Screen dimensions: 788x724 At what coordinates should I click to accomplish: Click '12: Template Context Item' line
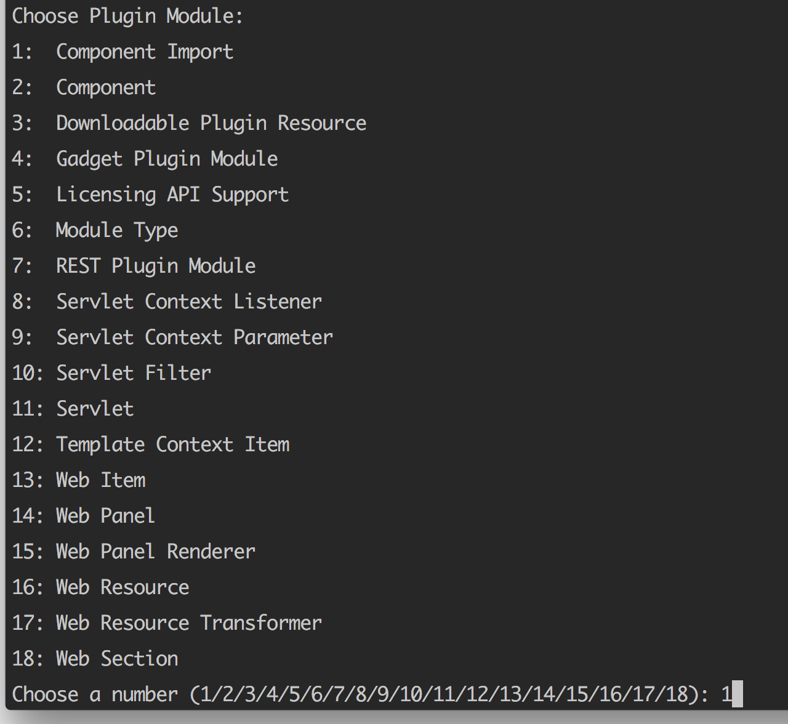(x=150, y=444)
